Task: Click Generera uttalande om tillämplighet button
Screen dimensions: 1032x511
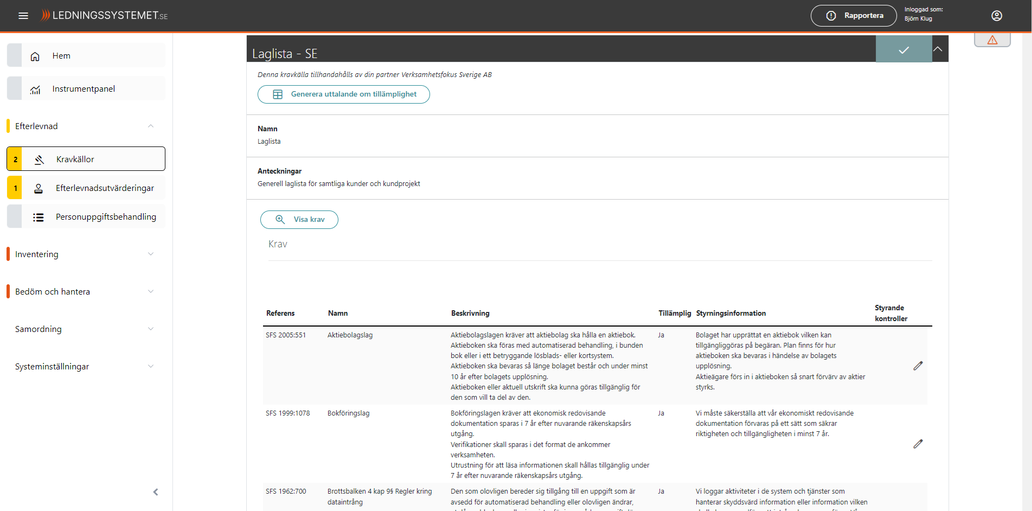Action: coord(343,94)
